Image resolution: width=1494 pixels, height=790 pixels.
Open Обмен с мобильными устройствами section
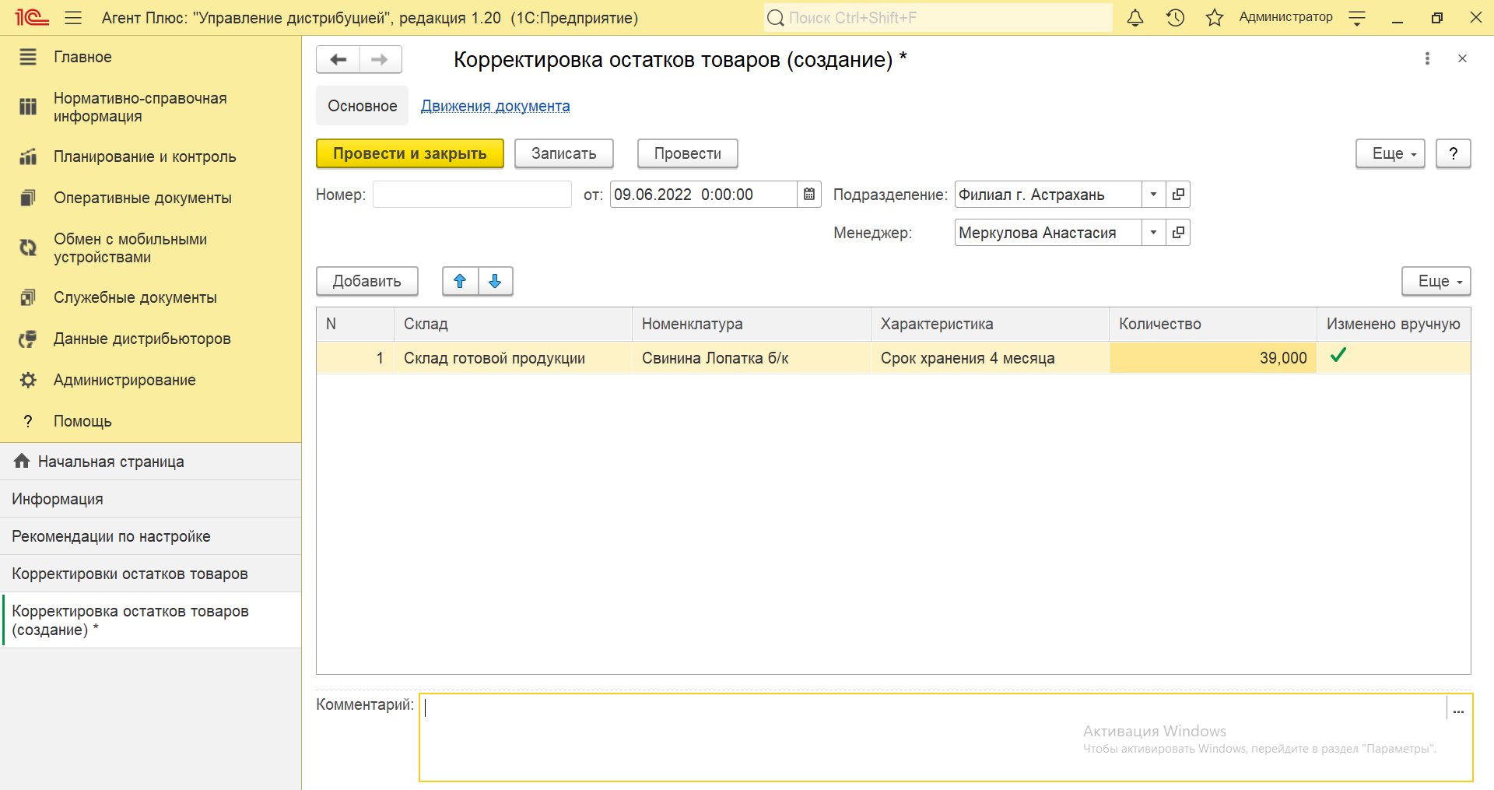coord(150,248)
